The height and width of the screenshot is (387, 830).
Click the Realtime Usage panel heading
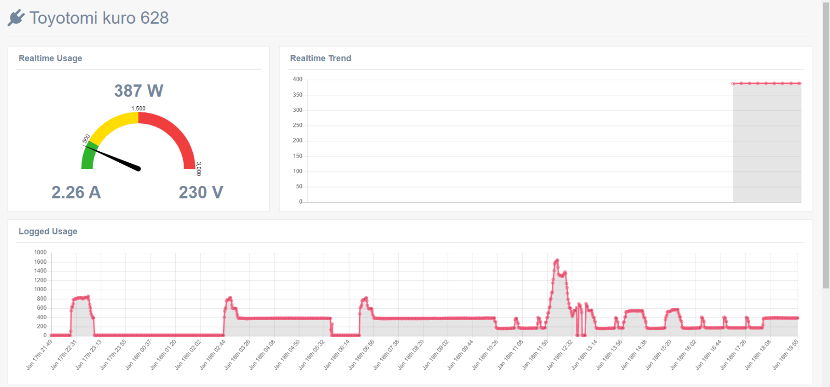tap(50, 58)
